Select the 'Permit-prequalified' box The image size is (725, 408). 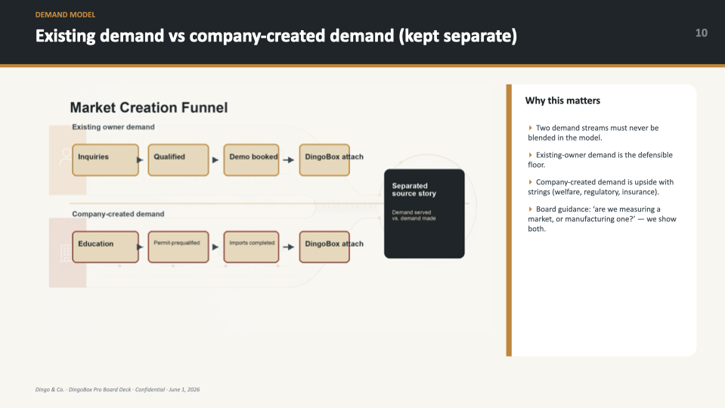click(x=178, y=247)
